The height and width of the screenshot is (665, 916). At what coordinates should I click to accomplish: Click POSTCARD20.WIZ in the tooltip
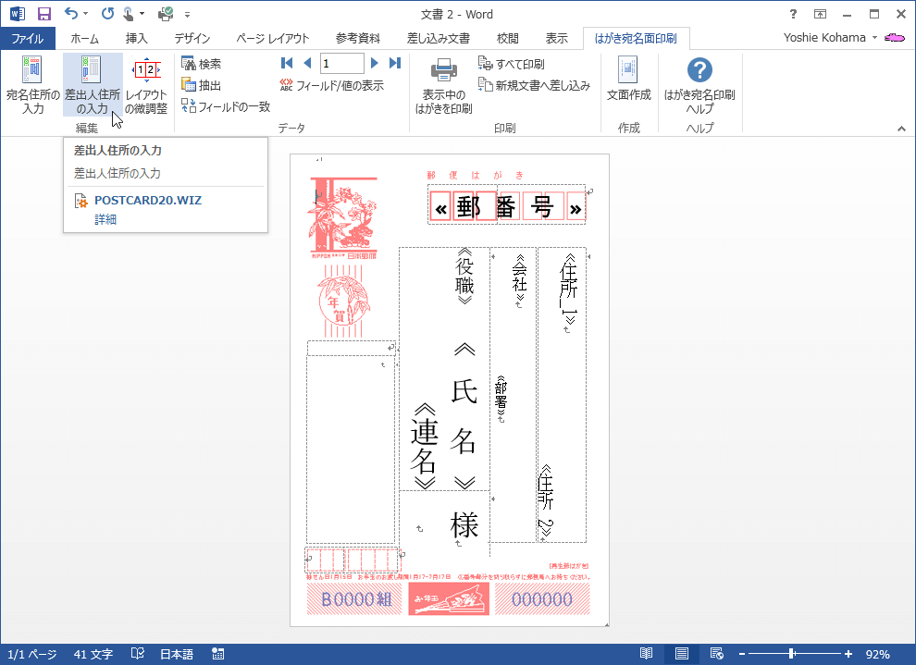[148, 201]
